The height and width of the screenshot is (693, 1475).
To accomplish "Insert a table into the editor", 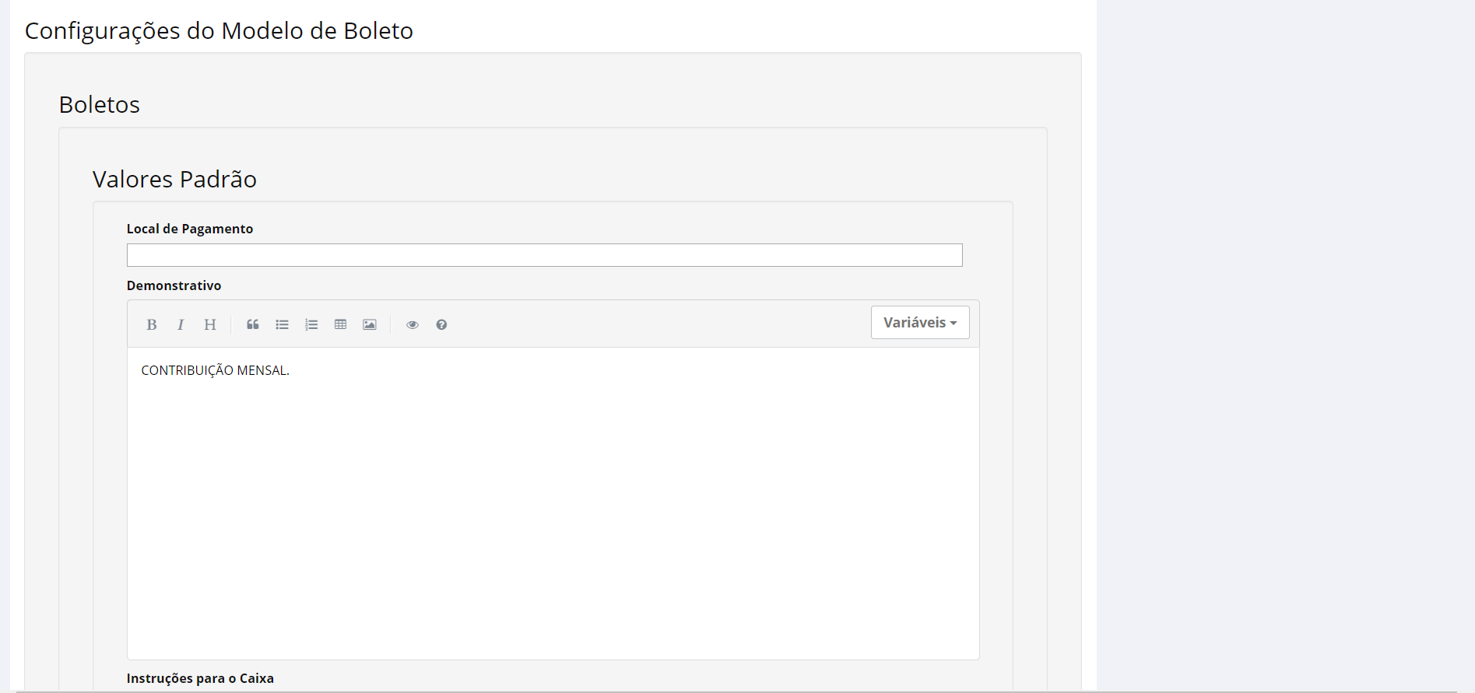I will 340,325.
